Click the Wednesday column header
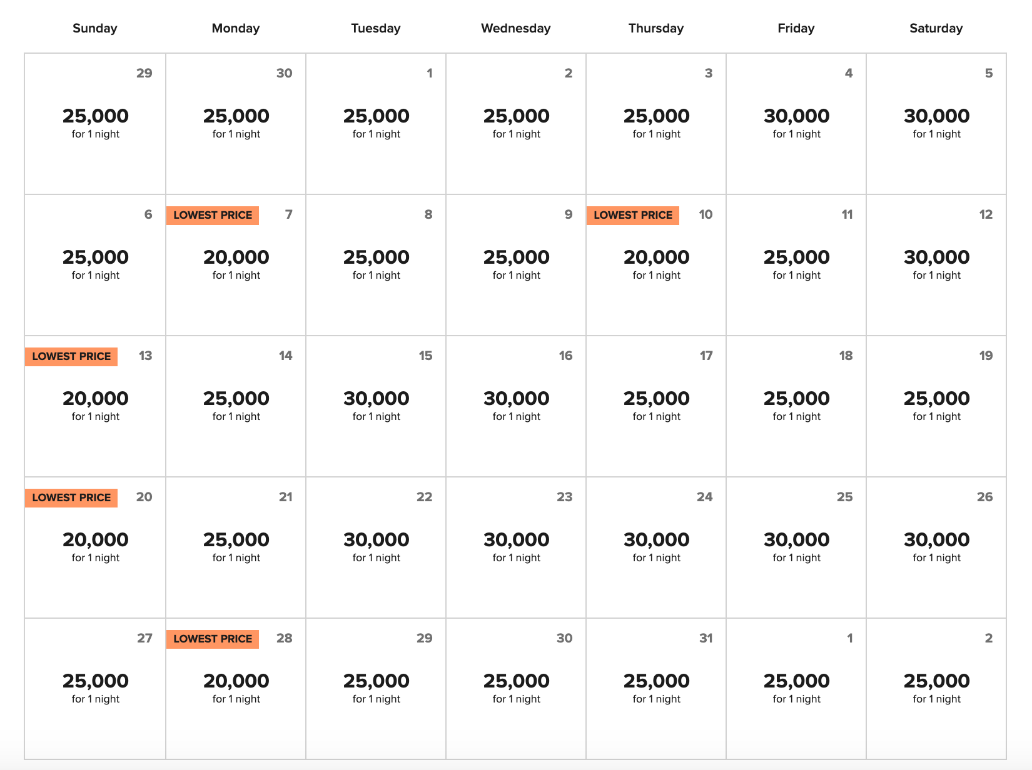Screen dimensions: 1032x770 [x=516, y=28]
